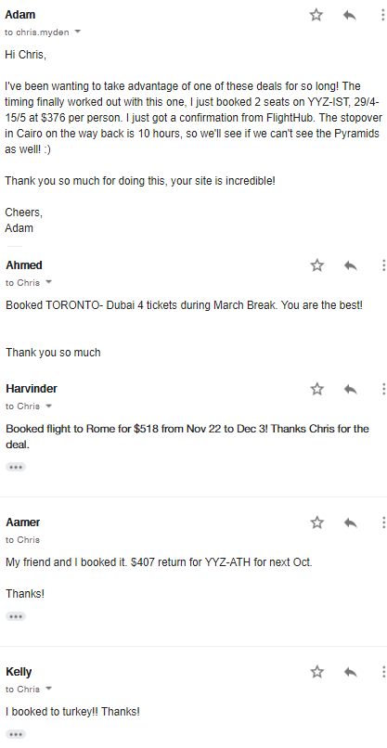The height and width of the screenshot is (748, 387).
Task: Expand recipient details under Adam
Action: pos(77,32)
